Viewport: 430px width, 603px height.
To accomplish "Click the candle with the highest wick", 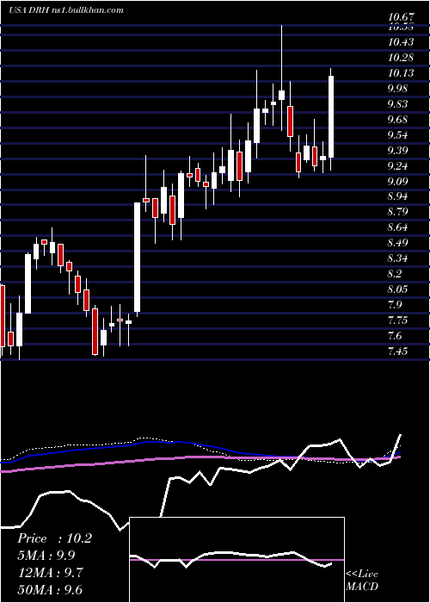I will tap(281, 78).
